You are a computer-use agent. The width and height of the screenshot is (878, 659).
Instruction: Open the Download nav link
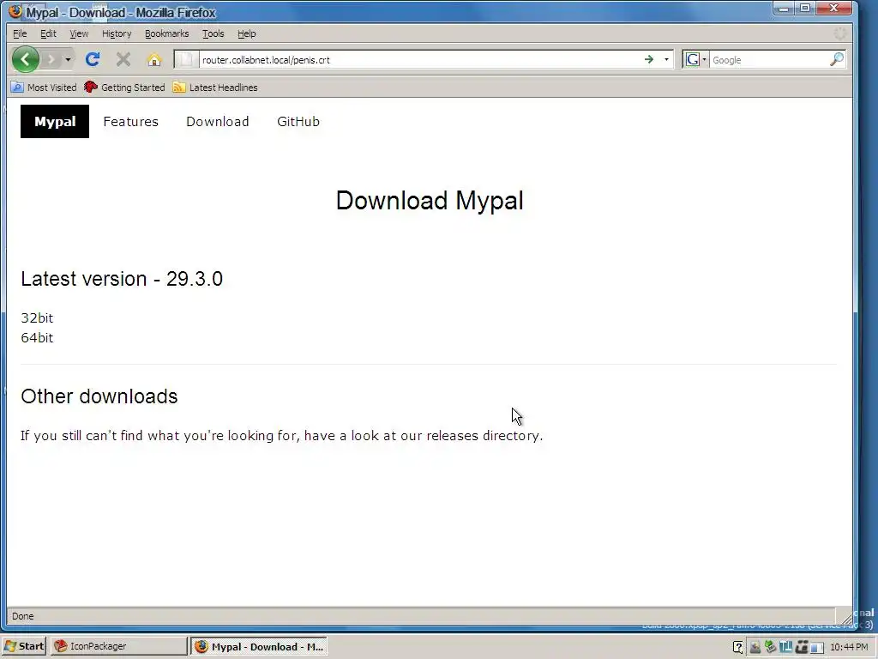(x=217, y=122)
